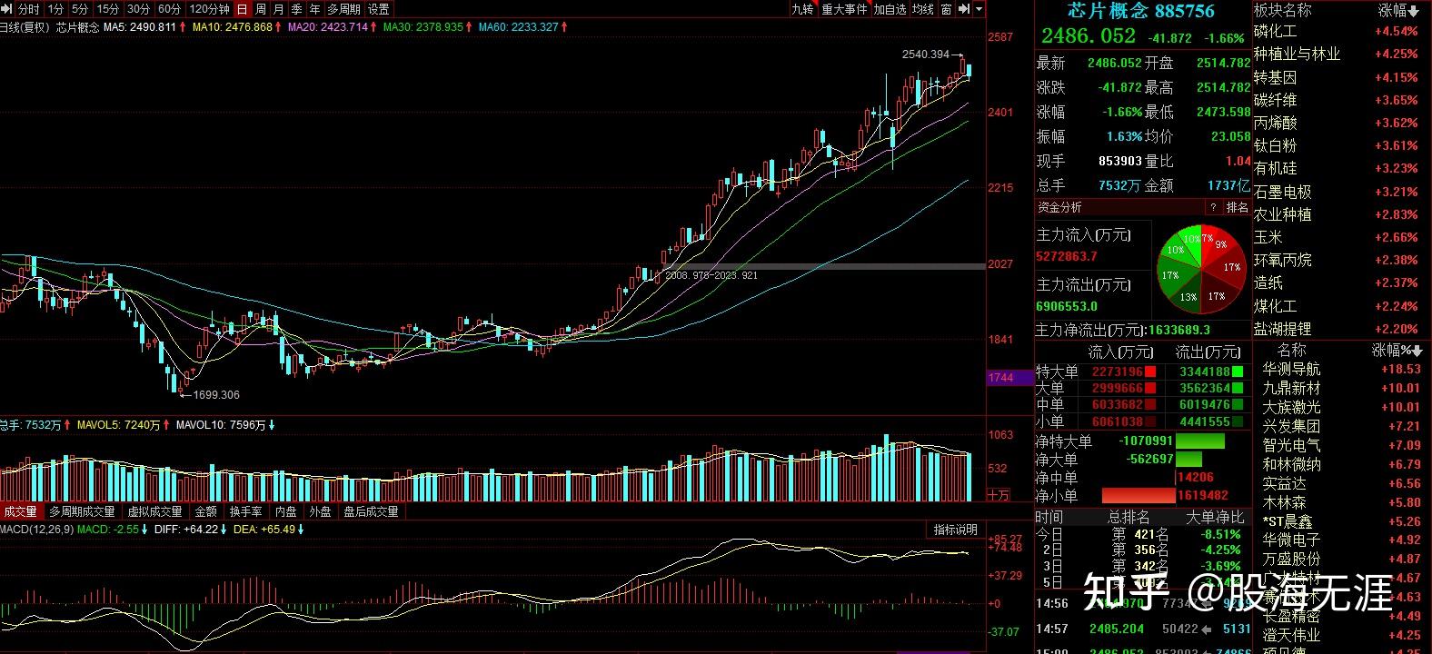Select the 15分 period tab

coord(108,9)
